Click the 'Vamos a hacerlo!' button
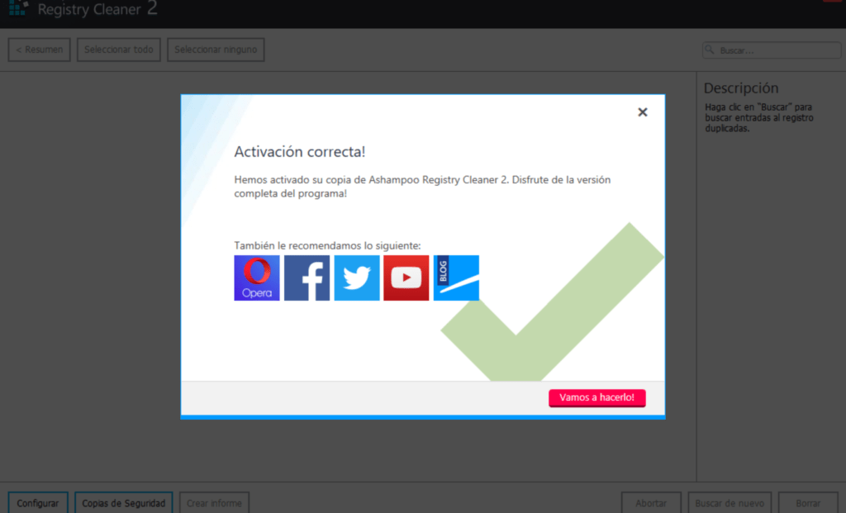The image size is (846, 513). 597,397
